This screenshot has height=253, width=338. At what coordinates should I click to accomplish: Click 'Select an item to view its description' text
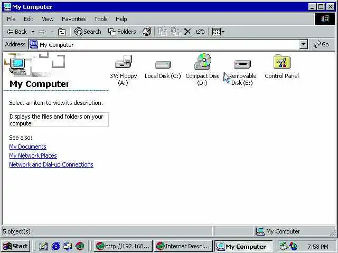point(56,103)
